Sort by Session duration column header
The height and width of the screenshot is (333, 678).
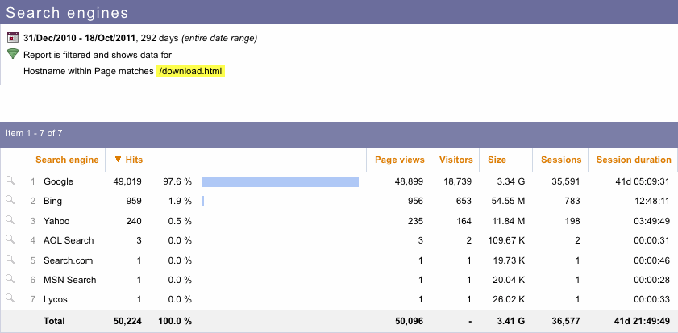point(633,160)
